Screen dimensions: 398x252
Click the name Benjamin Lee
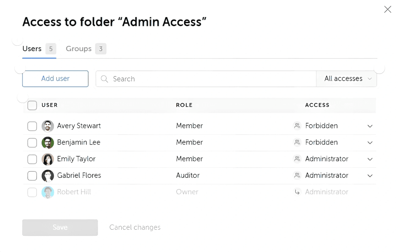click(79, 142)
